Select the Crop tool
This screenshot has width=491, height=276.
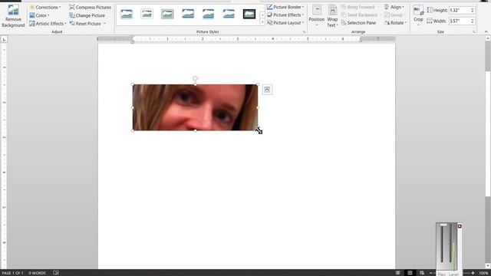[x=418, y=15]
